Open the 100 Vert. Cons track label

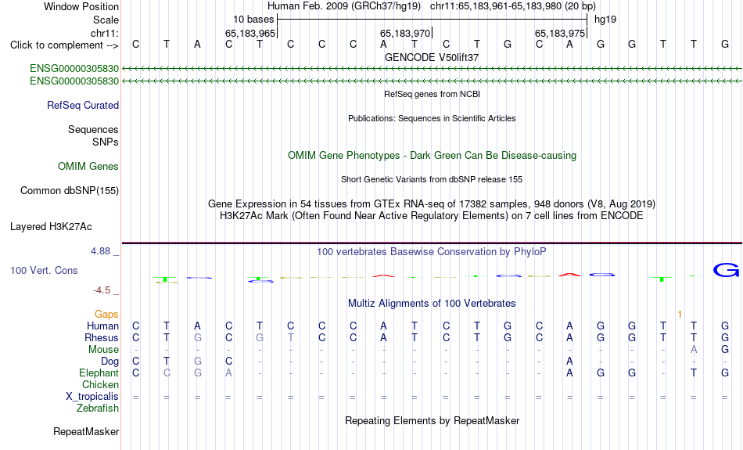44,270
